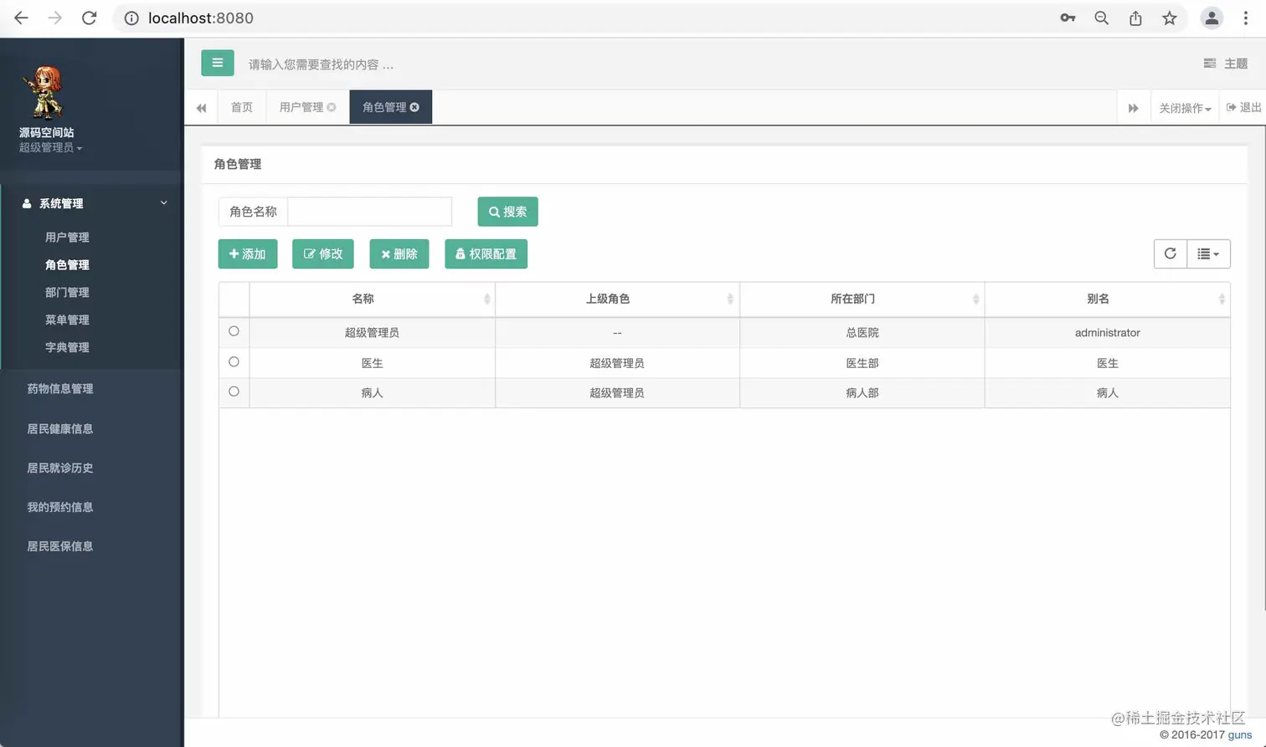Sort table by 上级角色 column

[x=617, y=299]
